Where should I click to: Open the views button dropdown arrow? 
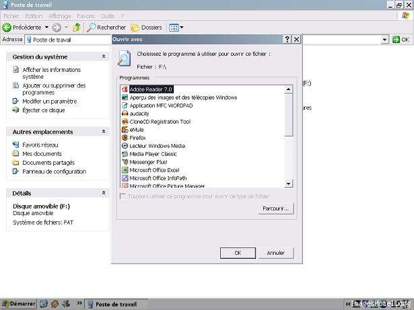[182, 28]
